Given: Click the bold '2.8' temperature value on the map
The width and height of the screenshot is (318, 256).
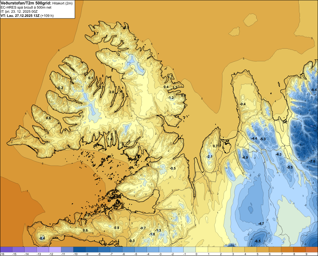Looking at the screenshot, I should coord(112,92).
